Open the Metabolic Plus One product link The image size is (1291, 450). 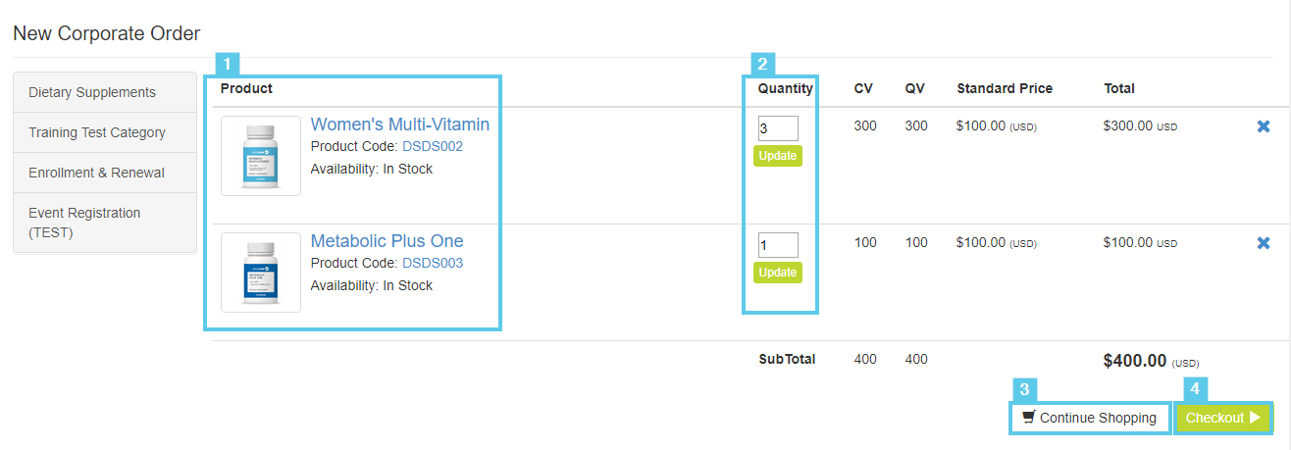pos(387,241)
